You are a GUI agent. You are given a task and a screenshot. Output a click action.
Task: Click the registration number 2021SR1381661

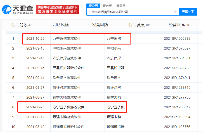pos(177,58)
